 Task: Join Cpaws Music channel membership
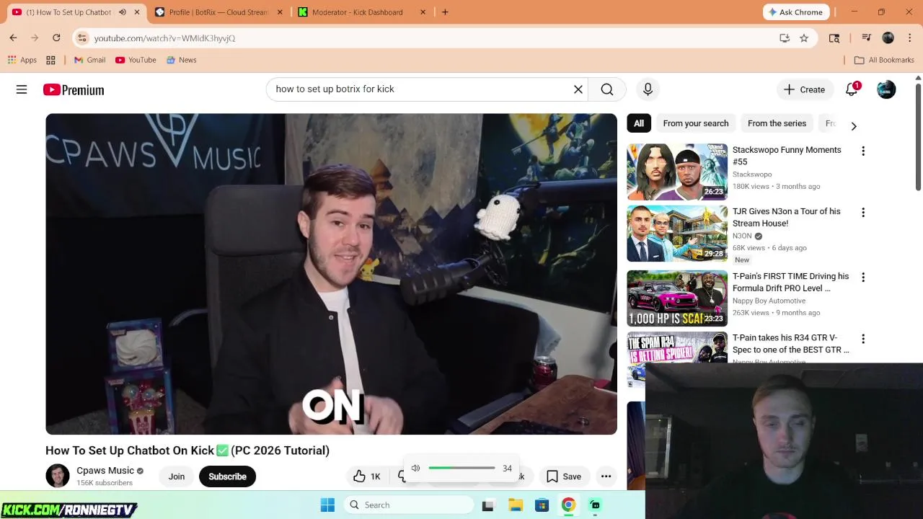tap(177, 476)
